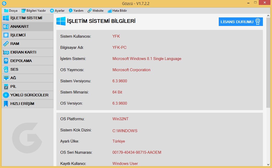Image resolution: width=272 pixels, height=168 pixels.
Task: Open the Bilgileri Yazdır menu item
Action: pos(34,11)
